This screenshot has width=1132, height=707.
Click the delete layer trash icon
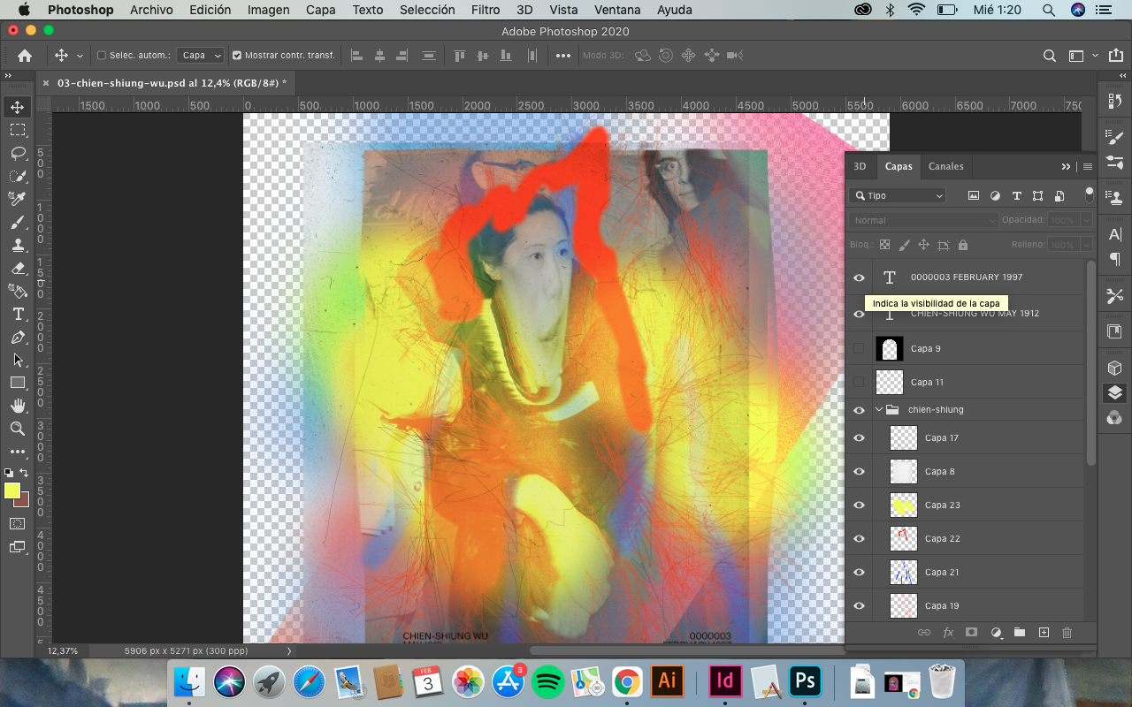(1067, 633)
